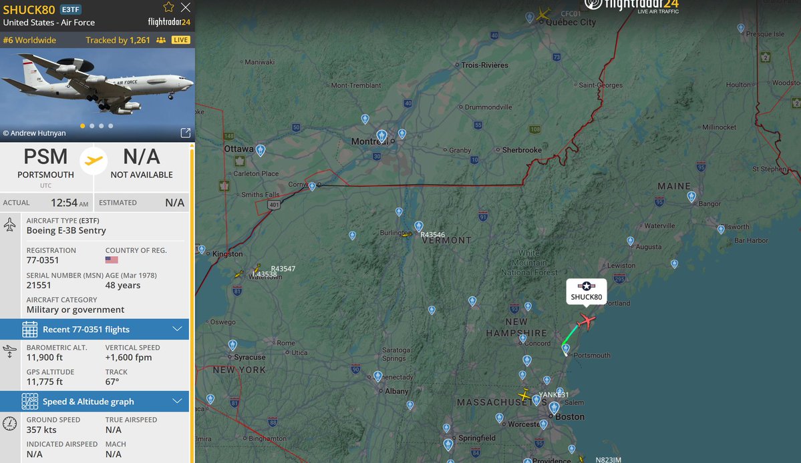Click the Presque Isle airport pin
801x463 pixels.
point(741,28)
